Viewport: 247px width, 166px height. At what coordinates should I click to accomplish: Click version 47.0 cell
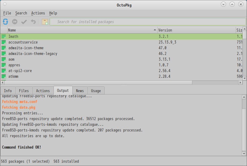(162, 48)
